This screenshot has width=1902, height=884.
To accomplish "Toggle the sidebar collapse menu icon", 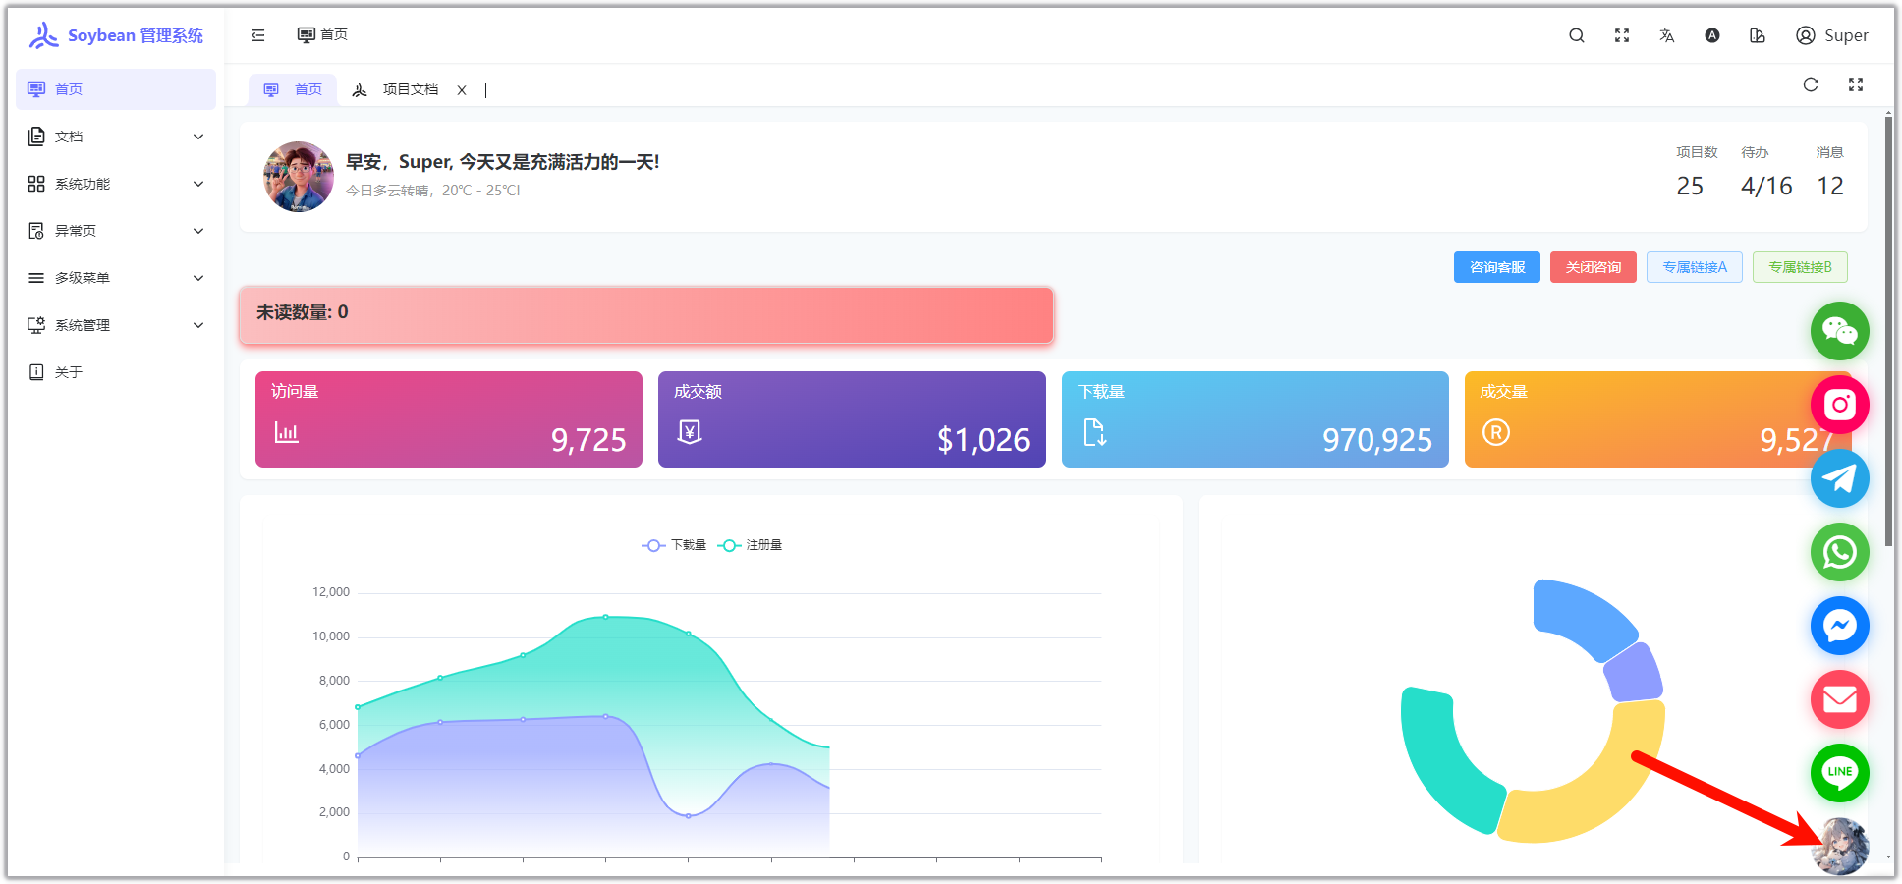I will tap(258, 35).
